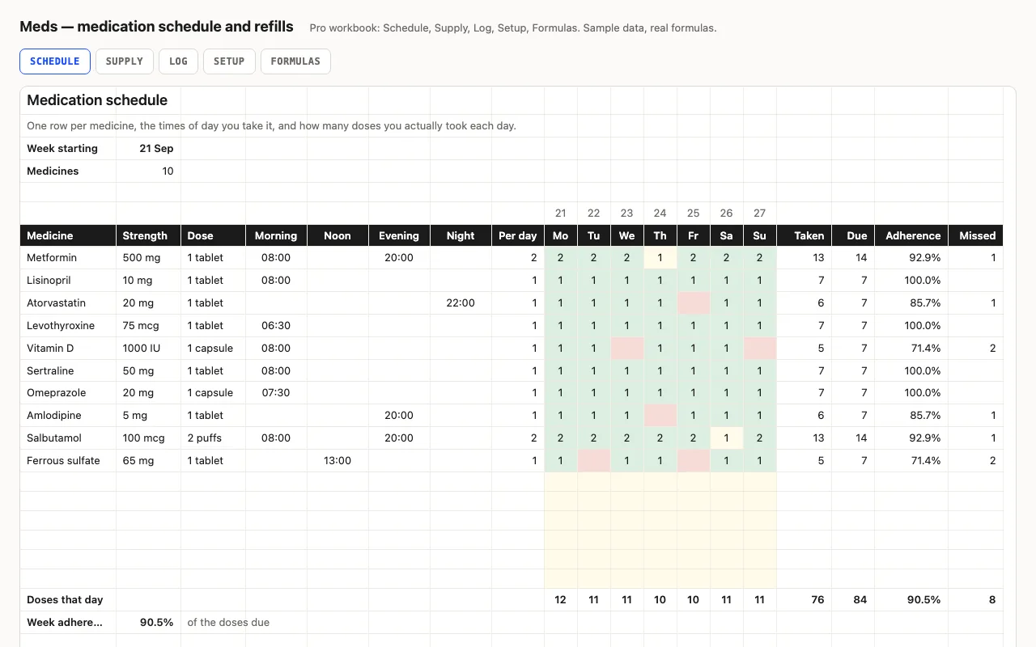1036x647 pixels.
Task: Click the "13:00" noon time for Ferrous sulfate
Action: point(338,461)
